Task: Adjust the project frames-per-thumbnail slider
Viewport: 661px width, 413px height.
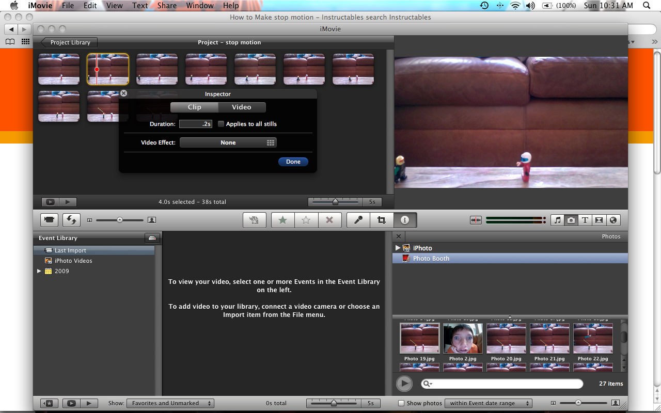Action: click(335, 202)
